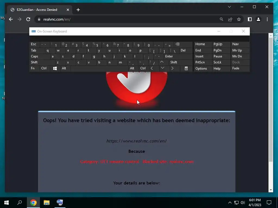
Task: Open File Explorer from taskbar
Action: tap(47, 203)
